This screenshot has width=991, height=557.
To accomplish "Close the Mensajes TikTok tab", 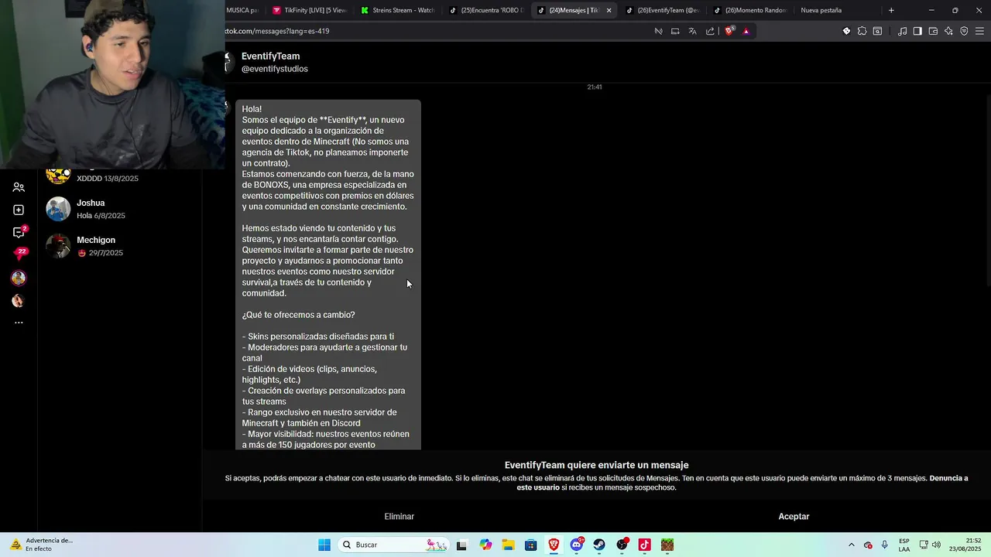I will pos(609,10).
